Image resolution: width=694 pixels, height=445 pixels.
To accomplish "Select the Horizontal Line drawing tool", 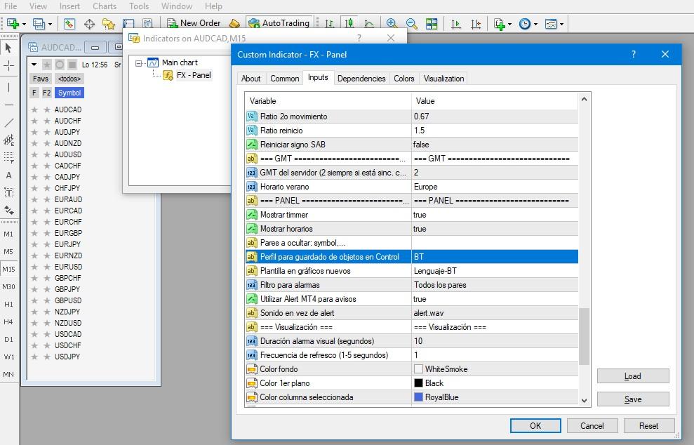I will [x=8, y=105].
